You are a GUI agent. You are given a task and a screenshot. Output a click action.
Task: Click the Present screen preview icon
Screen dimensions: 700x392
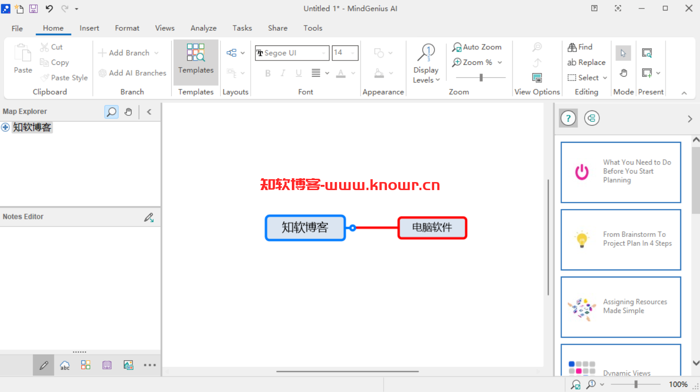coord(647,53)
